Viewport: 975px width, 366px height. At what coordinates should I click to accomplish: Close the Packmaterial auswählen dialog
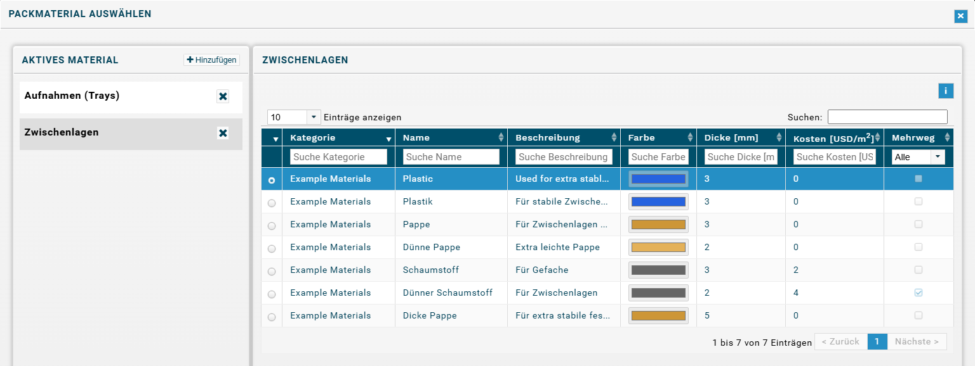960,16
